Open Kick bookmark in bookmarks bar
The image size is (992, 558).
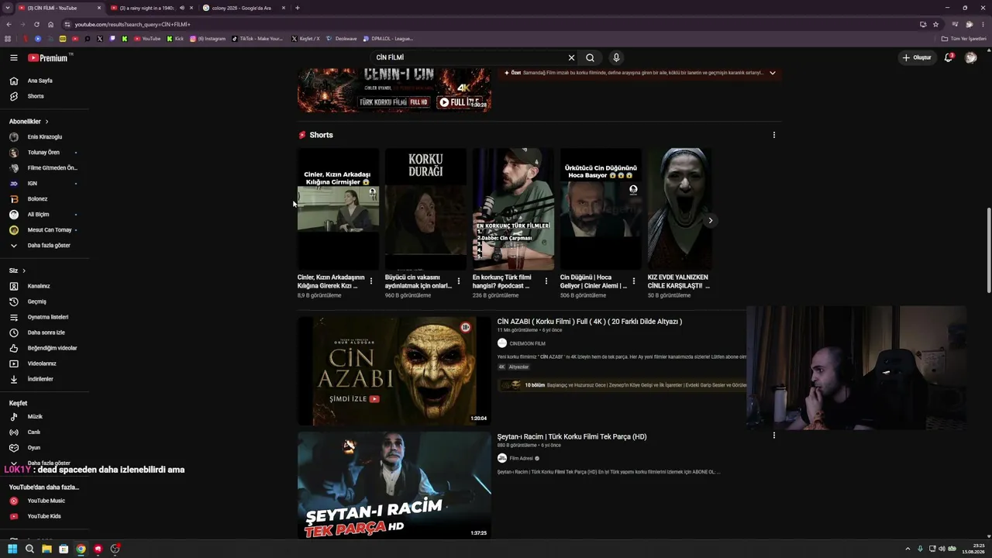[175, 39]
